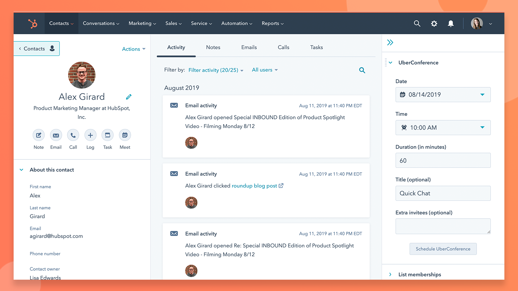Open the roundup blog post link
The height and width of the screenshot is (291, 518).
(x=254, y=186)
